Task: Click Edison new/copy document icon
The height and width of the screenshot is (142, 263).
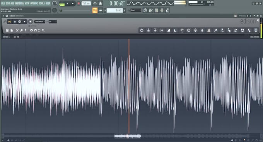Action: pos(12,30)
